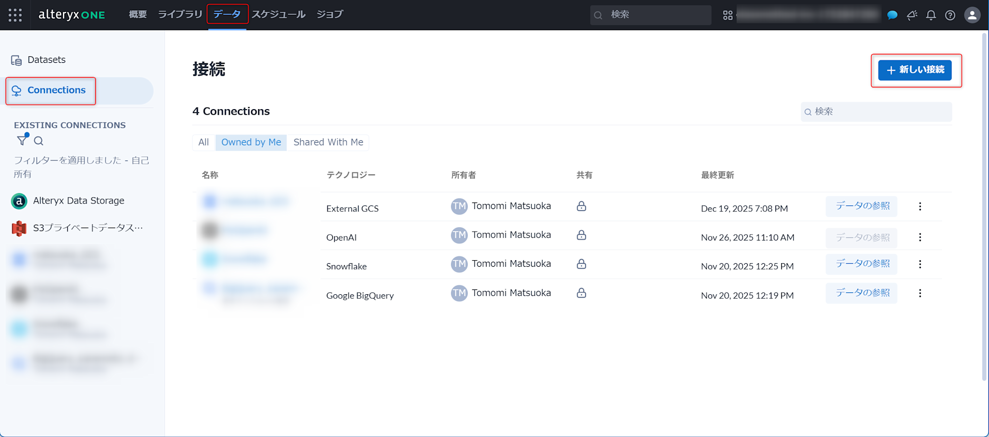
Task: Click the Nov 20, 2025 12:19 PM date
Action: (x=747, y=296)
